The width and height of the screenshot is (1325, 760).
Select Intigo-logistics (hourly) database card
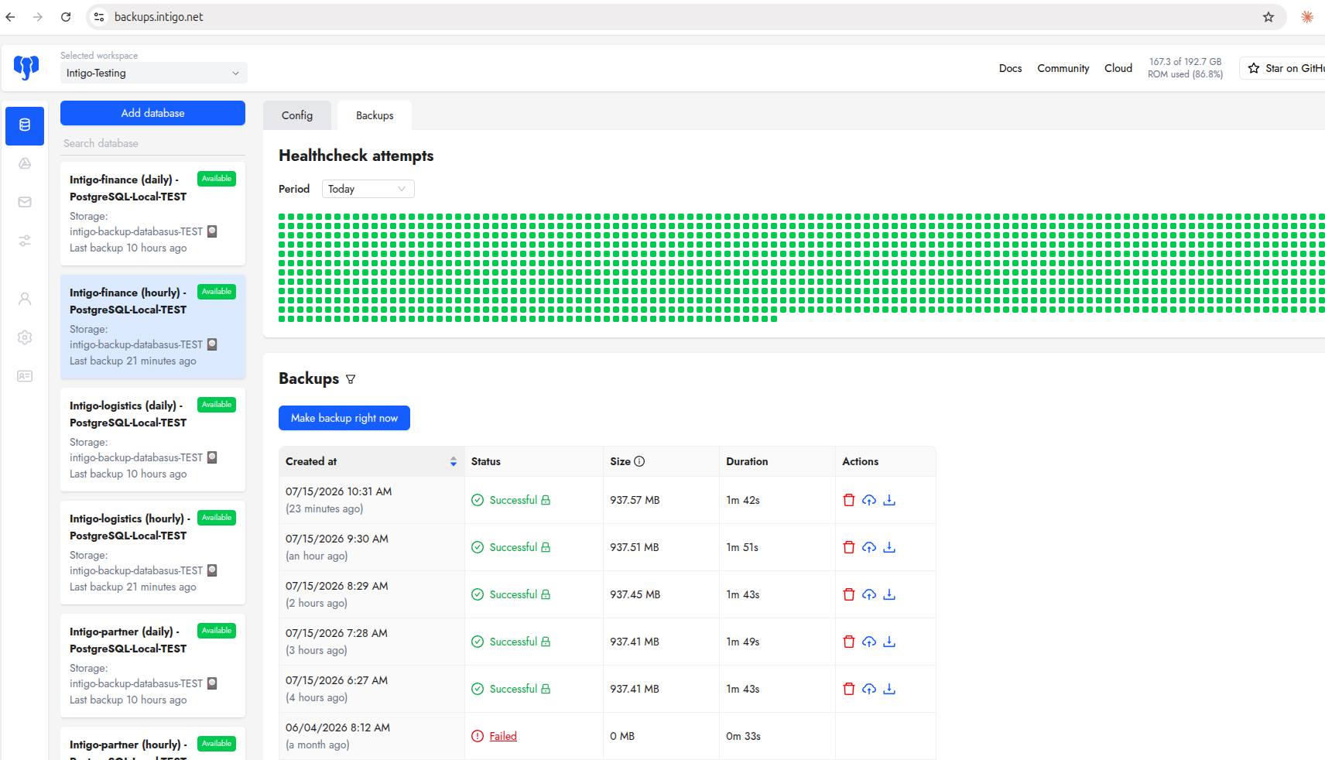(152, 553)
